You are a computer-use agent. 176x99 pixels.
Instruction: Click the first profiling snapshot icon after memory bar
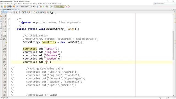pos(66,7)
